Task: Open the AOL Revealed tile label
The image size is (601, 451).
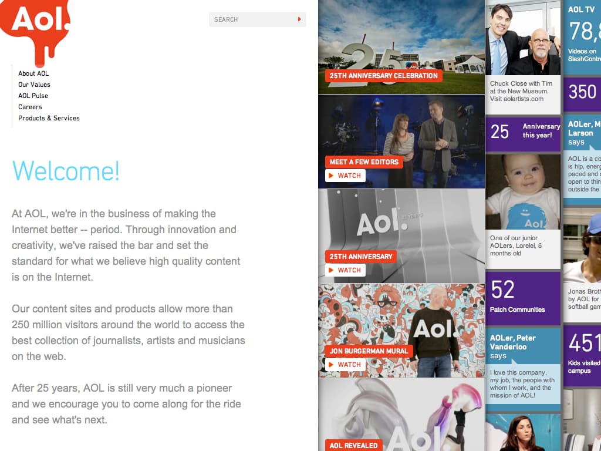Action: (x=353, y=445)
